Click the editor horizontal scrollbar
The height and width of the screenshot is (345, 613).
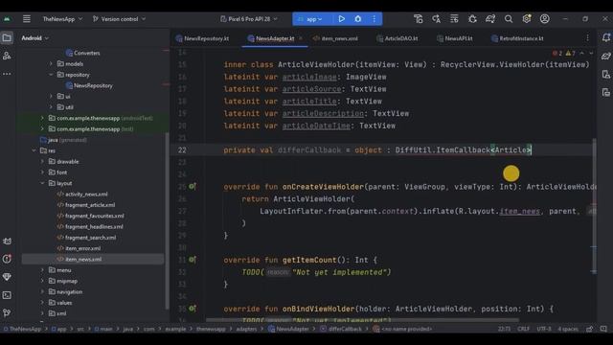coord(362,320)
